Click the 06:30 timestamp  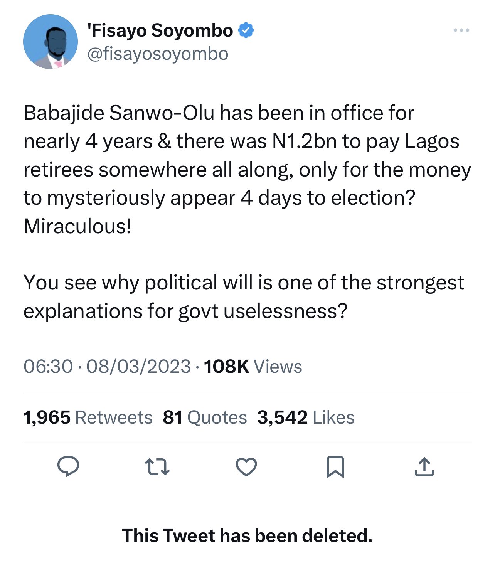(48, 366)
